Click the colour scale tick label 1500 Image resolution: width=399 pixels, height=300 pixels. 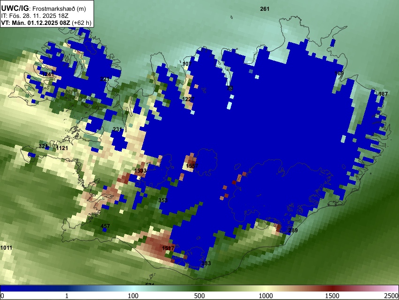pos(332,296)
